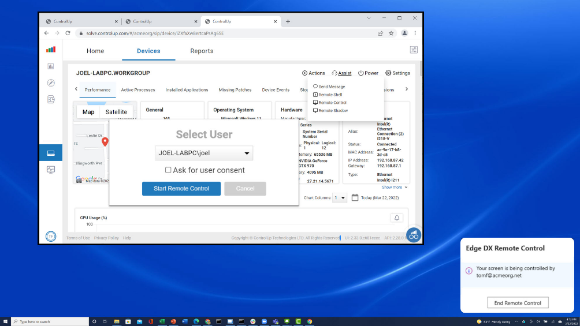Bookmark this page with the star icon
Image resolution: width=580 pixels, height=326 pixels.
(x=391, y=33)
